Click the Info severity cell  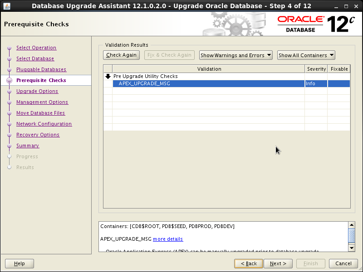316,84
